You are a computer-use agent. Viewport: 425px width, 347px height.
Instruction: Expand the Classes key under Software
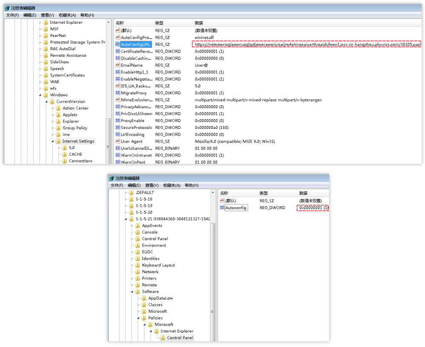tap(139, 305)
